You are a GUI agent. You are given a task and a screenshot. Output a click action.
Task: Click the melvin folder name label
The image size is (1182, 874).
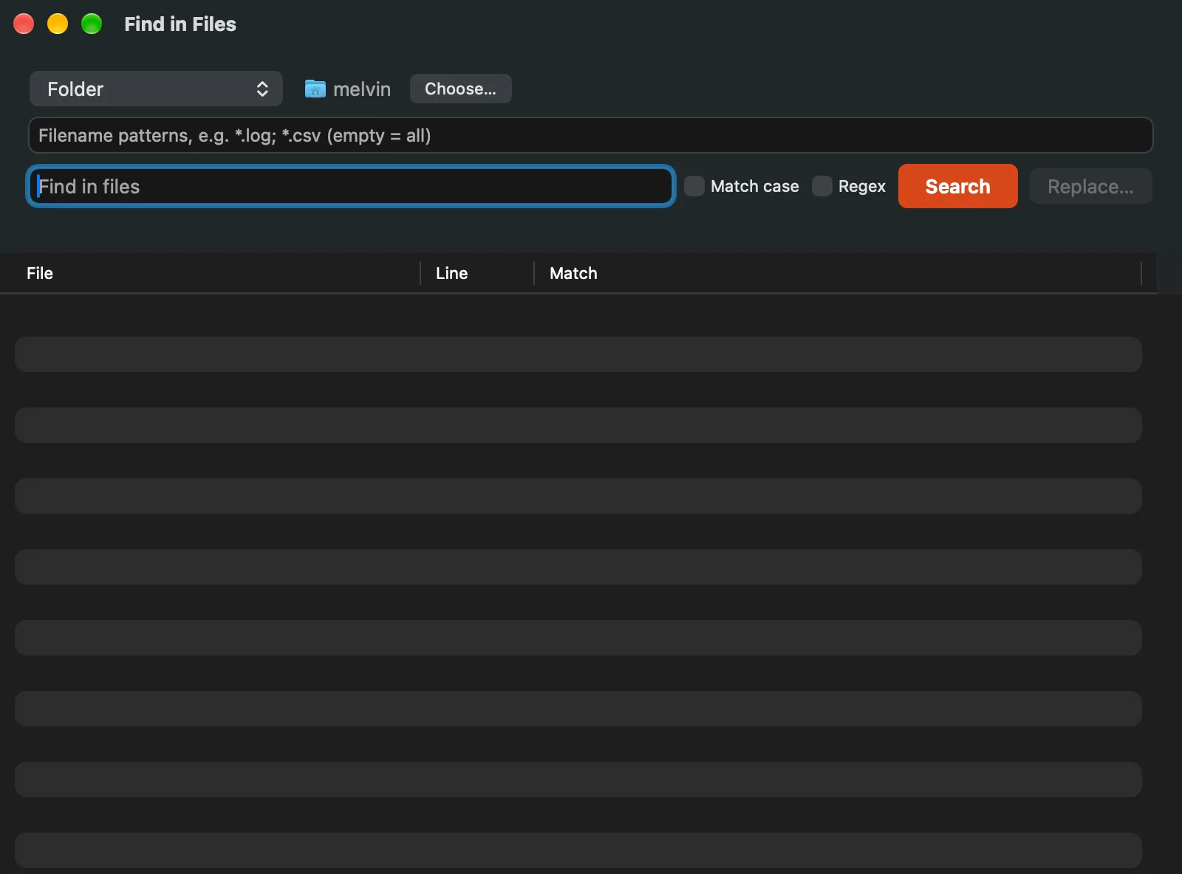pyautogui.click(x=362, y=89)
